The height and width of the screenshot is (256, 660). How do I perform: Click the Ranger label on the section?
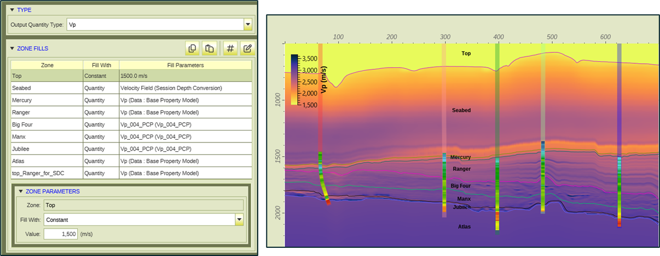pyautogui.click(x=461, y=169)
